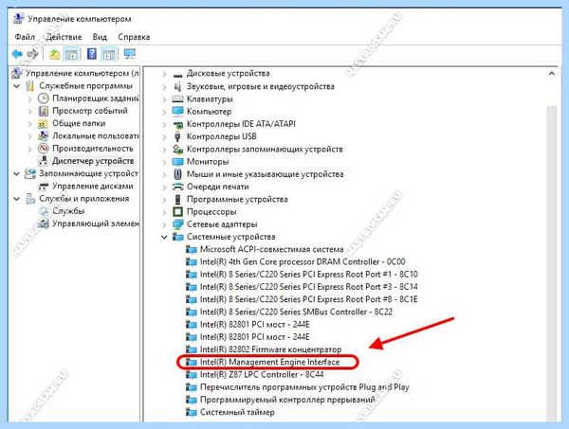Click the Производительность icon

pyautogui.click(x=44, y=149)
